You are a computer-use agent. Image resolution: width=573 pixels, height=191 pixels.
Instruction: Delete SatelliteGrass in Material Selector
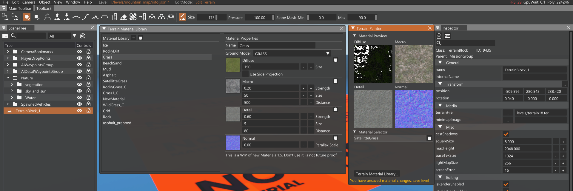[x=429, y=138]
